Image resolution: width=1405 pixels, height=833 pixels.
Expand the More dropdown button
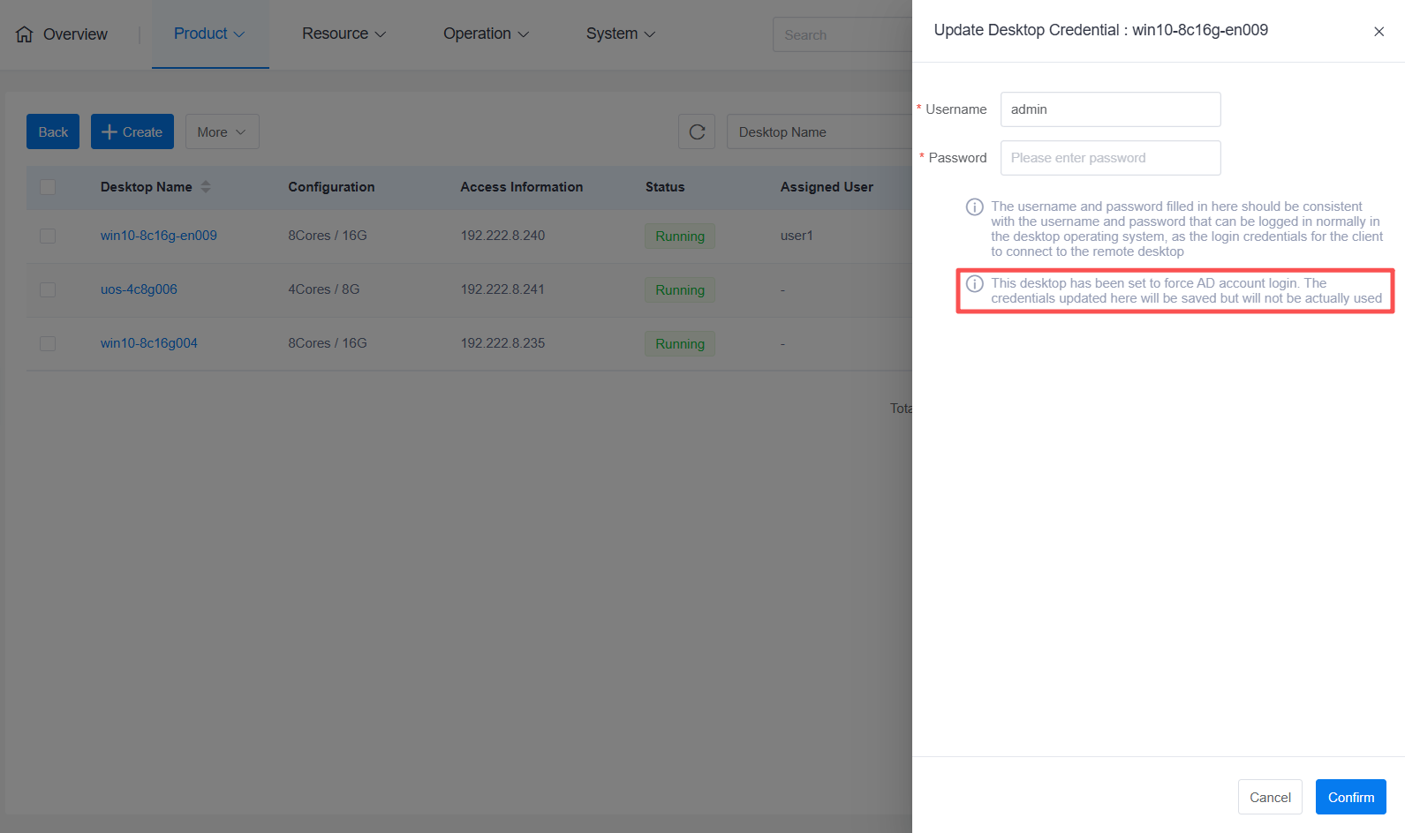pos(222,131)
